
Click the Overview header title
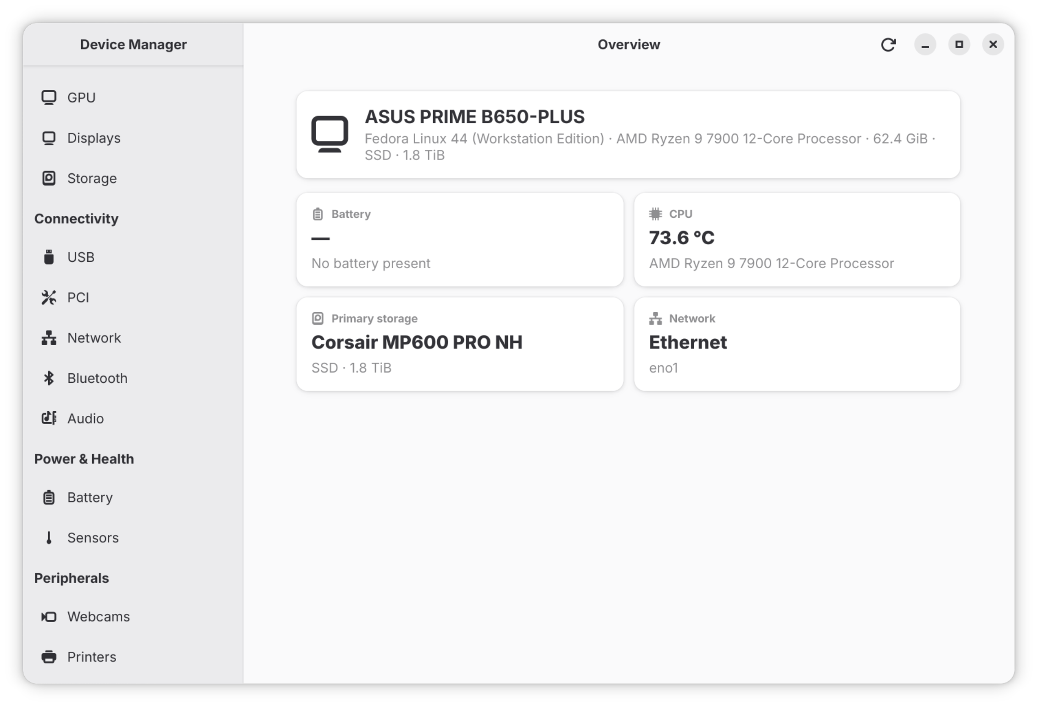point(629,44)
